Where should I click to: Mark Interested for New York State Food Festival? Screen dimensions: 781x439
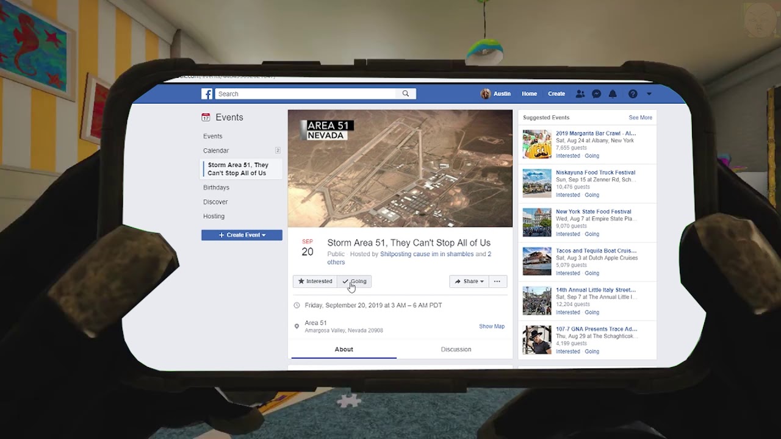click(567, 234)
